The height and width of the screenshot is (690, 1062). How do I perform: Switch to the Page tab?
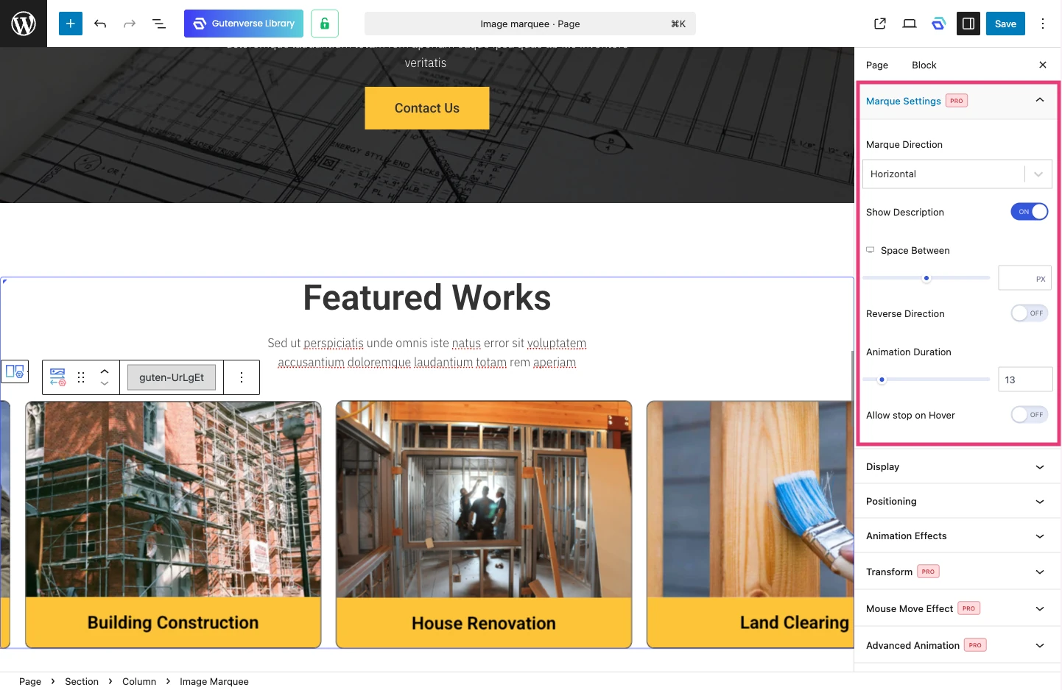(x=876, y=65)
